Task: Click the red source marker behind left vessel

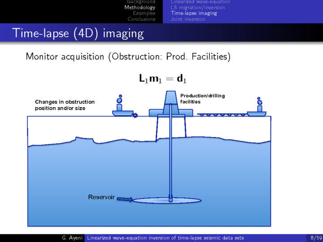Action: (134, 116)
